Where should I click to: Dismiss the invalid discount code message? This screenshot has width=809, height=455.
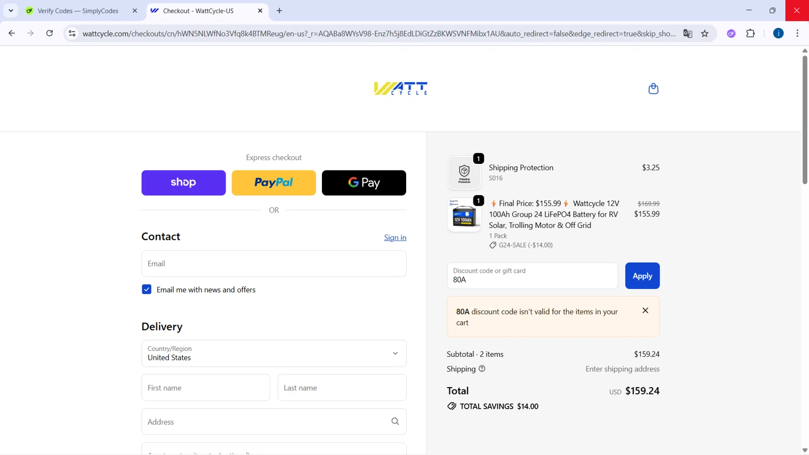point(645,311)
